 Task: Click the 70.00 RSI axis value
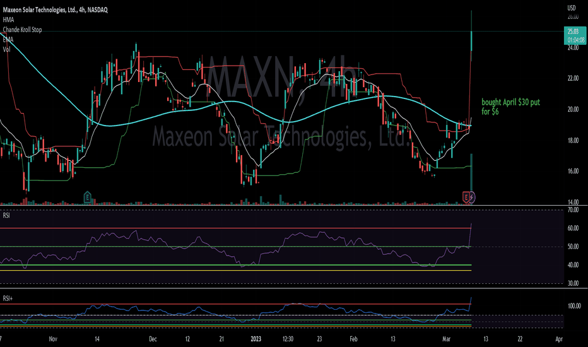[x=573, y=209]
